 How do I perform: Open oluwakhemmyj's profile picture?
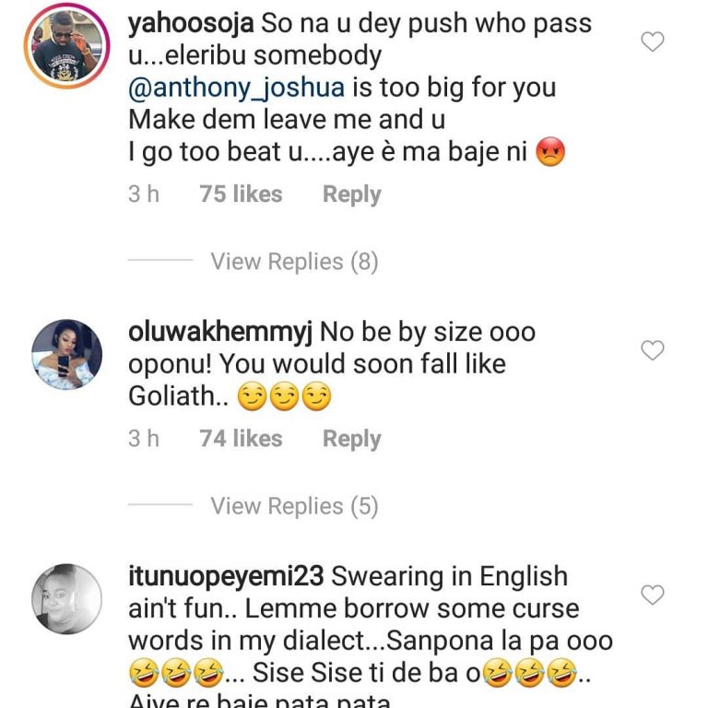pos(66,355)
